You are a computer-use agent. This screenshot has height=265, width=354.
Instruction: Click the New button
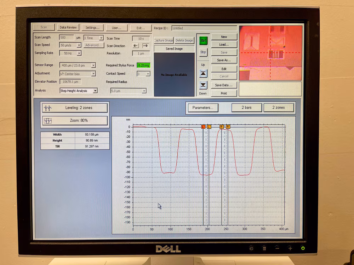tap(224, 37)
